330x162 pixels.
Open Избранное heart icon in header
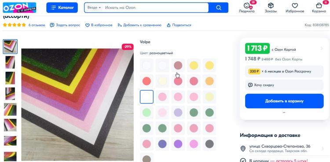pyautogui.click(x=295, y=6)
